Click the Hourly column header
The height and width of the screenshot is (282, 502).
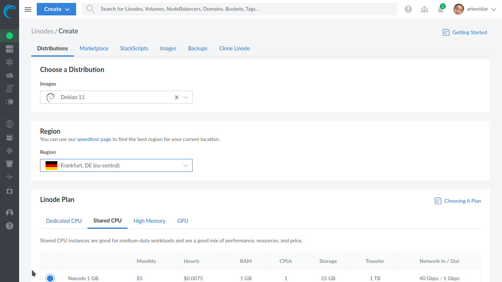191,261
